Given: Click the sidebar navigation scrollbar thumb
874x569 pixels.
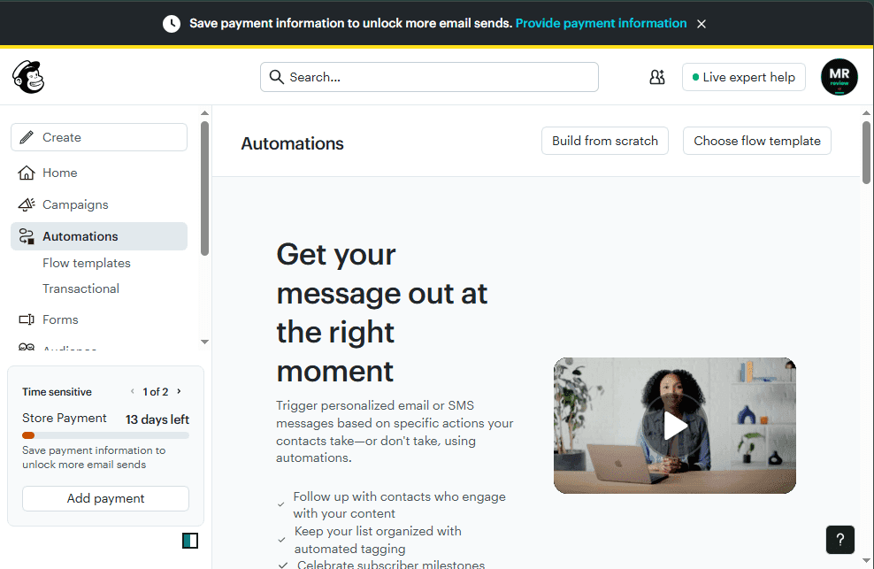Looking at the screenshot, I should [x=204, y=188].
